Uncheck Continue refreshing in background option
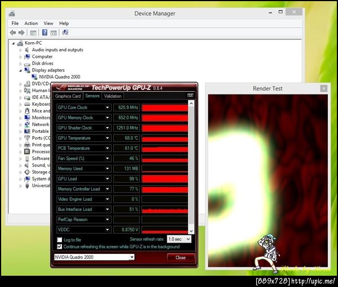 coord(60,246)
